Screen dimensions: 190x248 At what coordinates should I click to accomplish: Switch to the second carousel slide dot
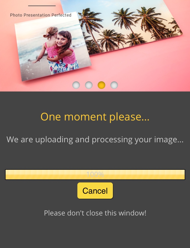pyautogui.click(x=89, y=85)
